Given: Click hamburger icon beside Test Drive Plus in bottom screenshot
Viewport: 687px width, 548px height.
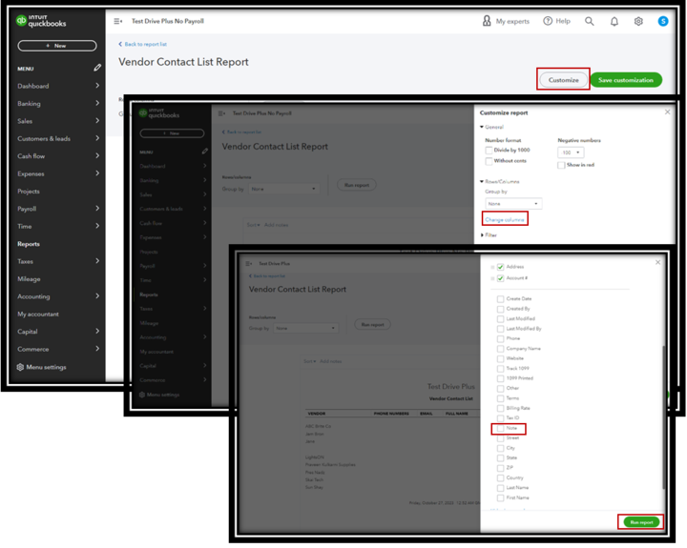Looking at the screenshot, I should 249,263.
